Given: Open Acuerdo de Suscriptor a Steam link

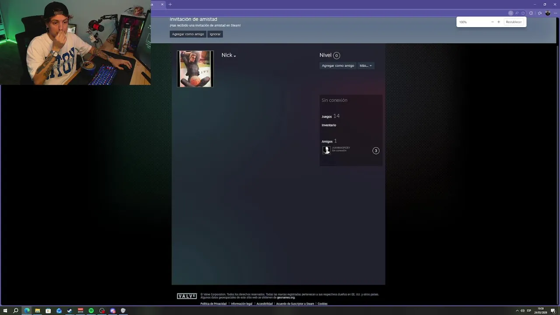Looking at the screenshot, I should tap(295, 304).
